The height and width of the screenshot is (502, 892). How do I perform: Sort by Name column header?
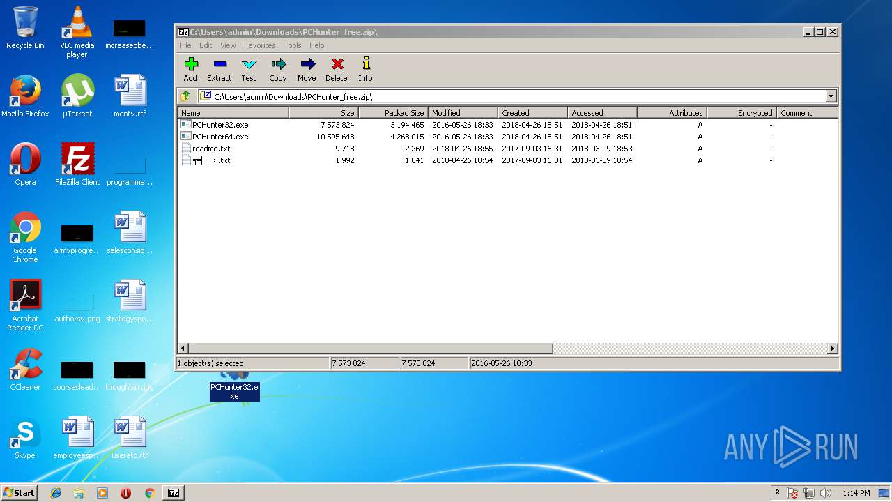[233, 112]
